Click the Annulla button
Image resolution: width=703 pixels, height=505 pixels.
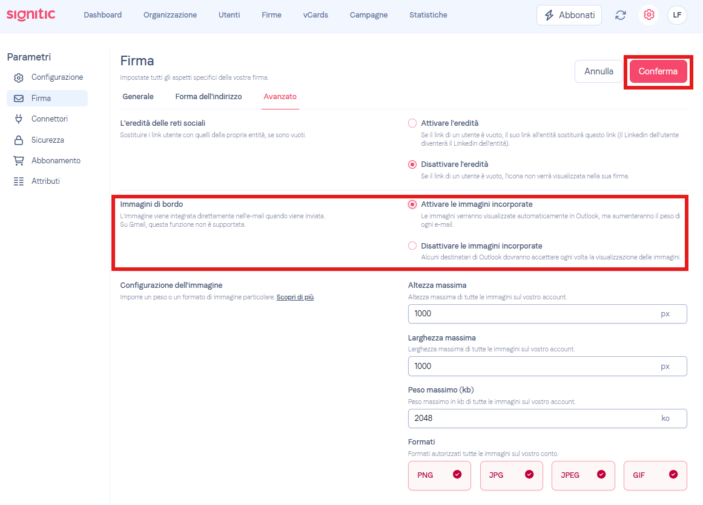tap(598, 71)
